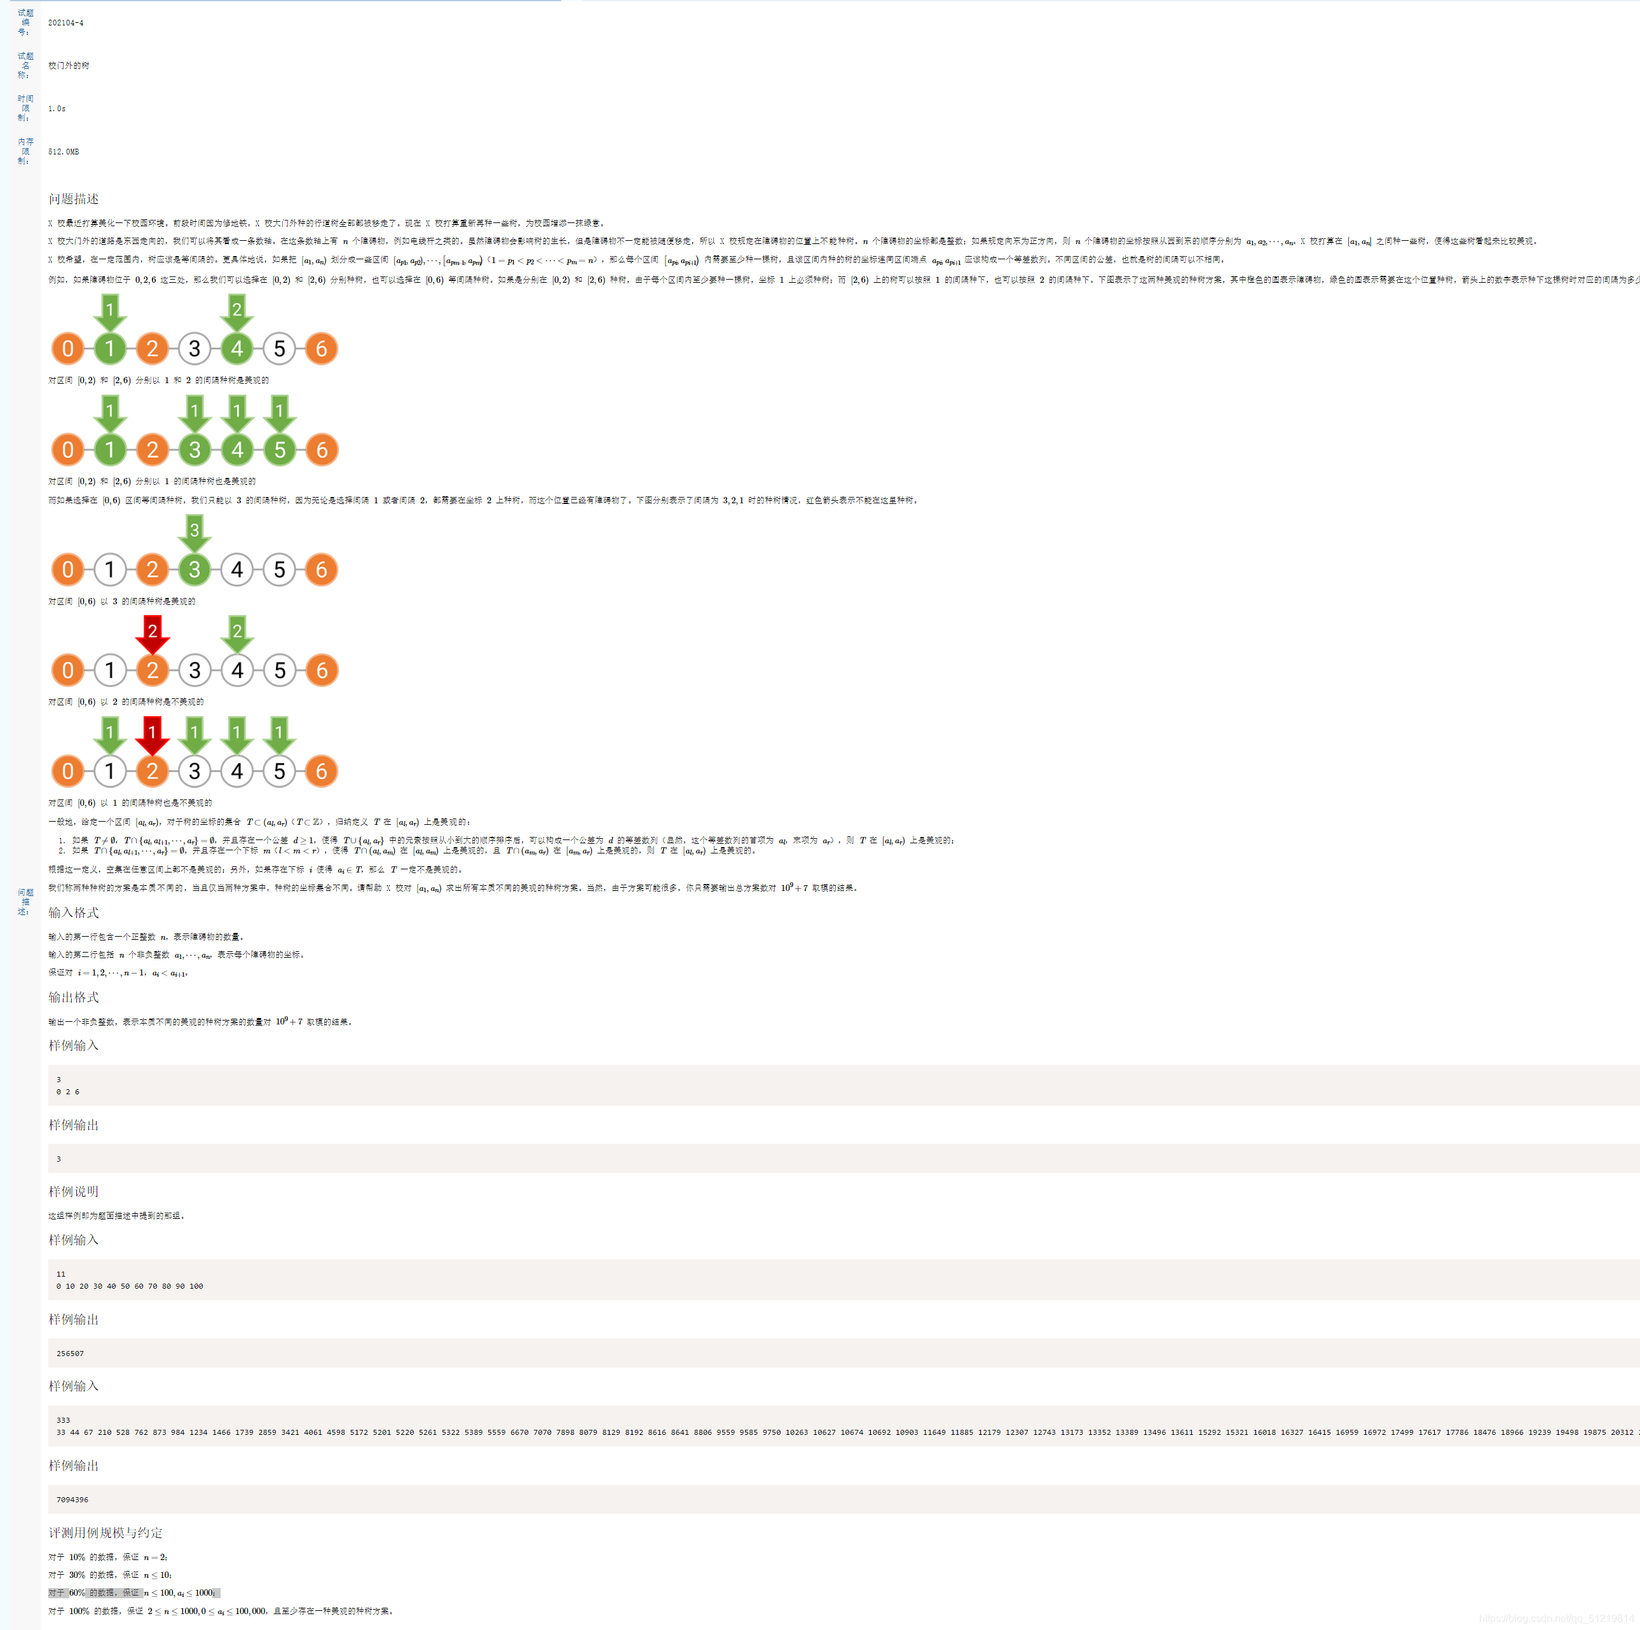The width and height of the screenshot is (1640, 1630).
Task: Click the constraint line for 100% of the data
Action: coord(221,1610)
